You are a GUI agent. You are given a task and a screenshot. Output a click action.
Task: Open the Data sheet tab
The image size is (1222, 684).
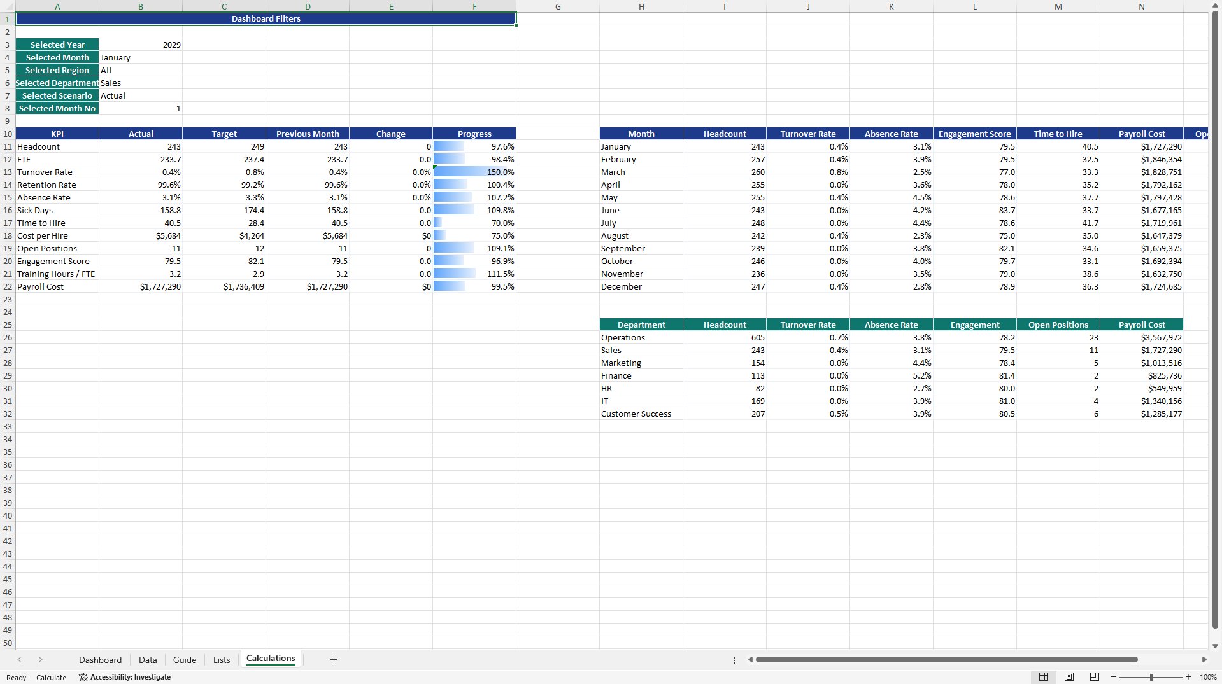(x=148, y=660)
